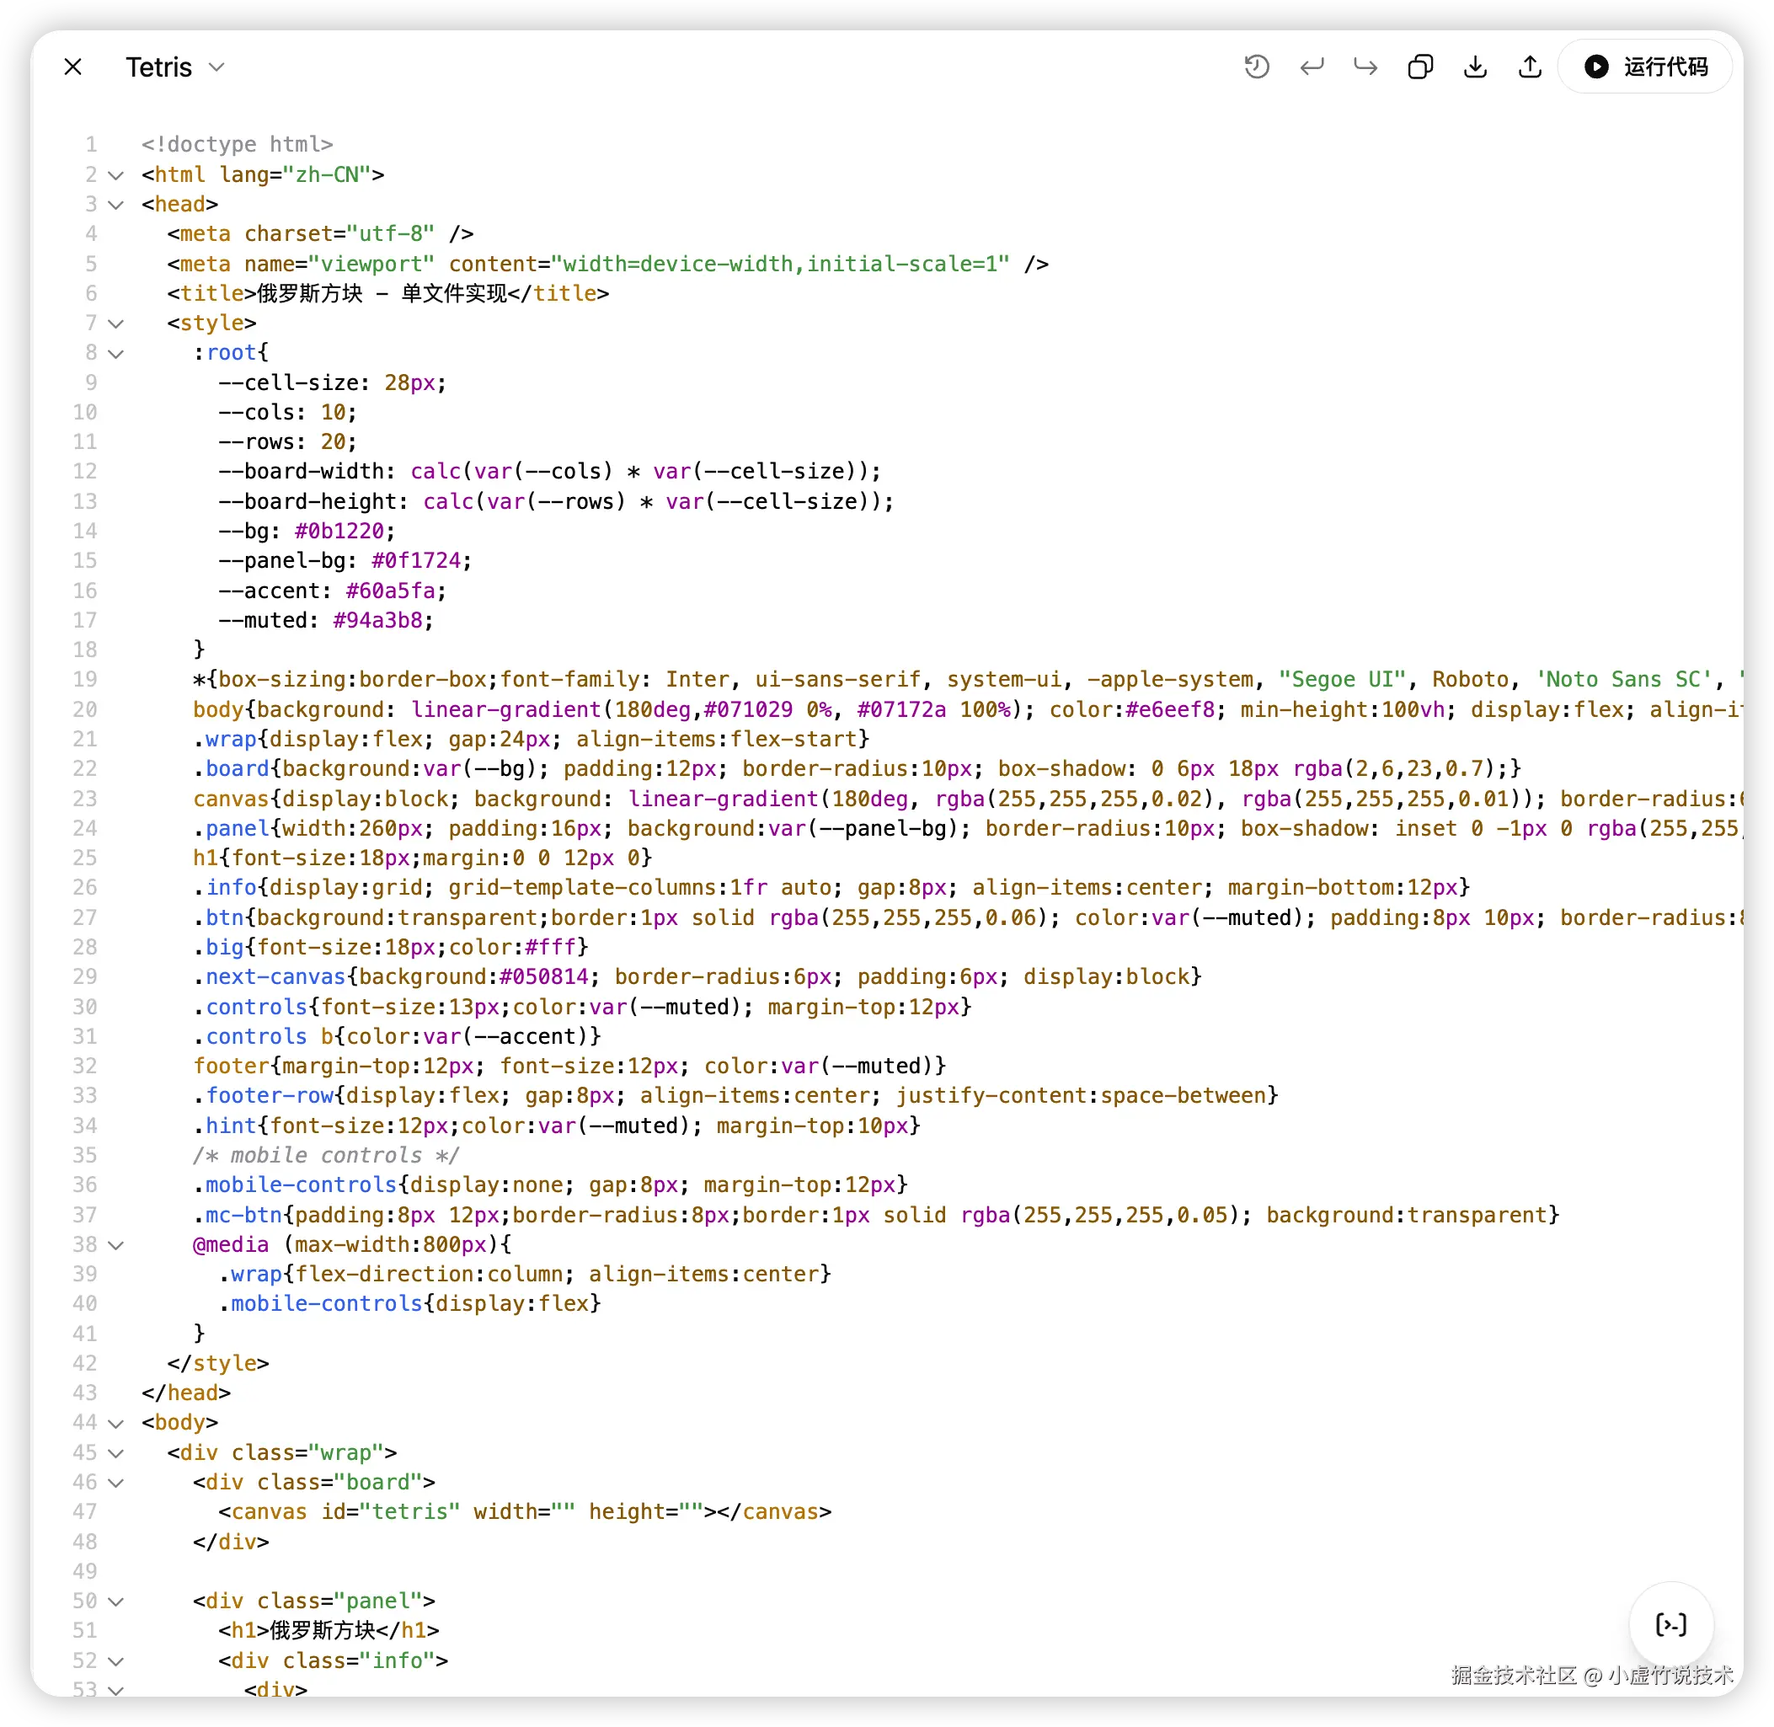Screen dimensions: 1774x1727
Task: Collapse the @media block on line 38
Action: click(116, 1245)
